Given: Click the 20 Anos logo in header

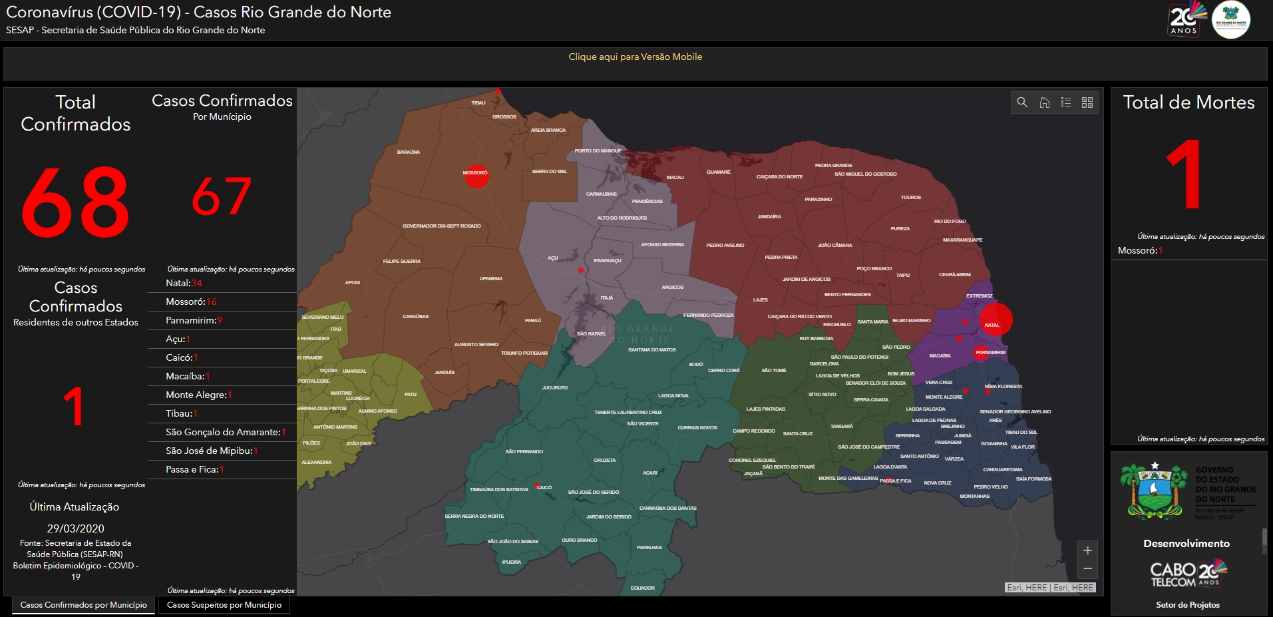Looking at the screenshot, I should [x=1187, y=19].
